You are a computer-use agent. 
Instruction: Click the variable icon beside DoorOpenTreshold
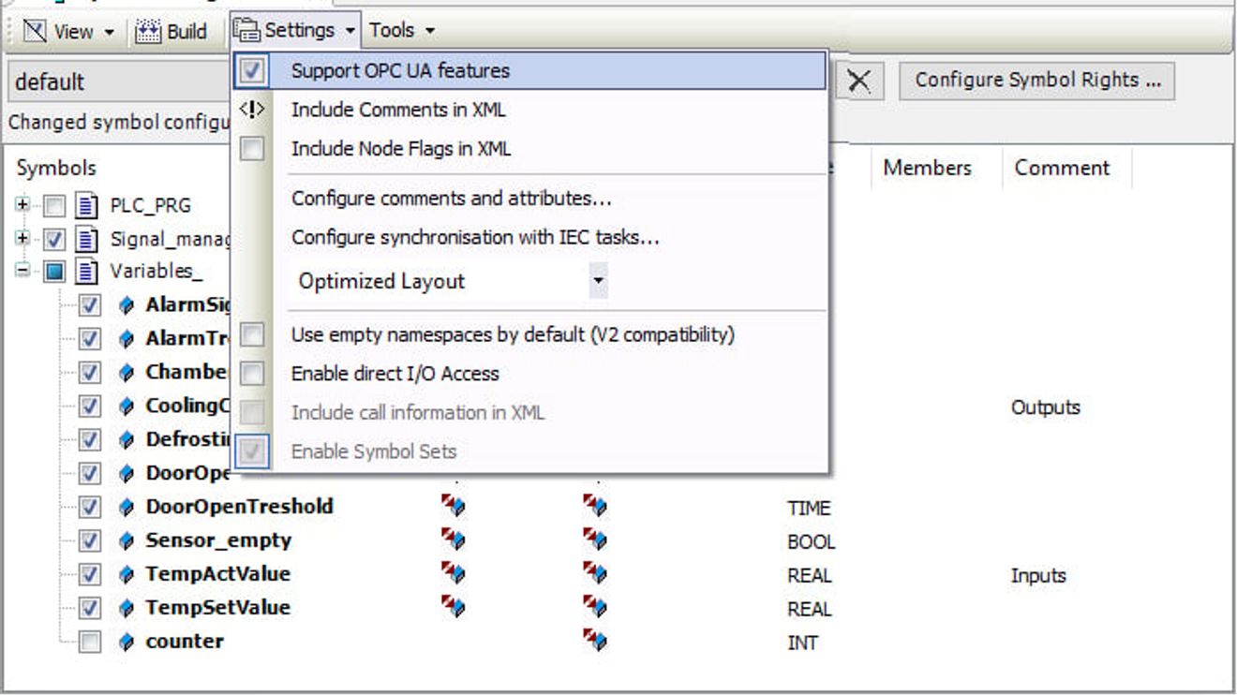(x=127, y=508)
